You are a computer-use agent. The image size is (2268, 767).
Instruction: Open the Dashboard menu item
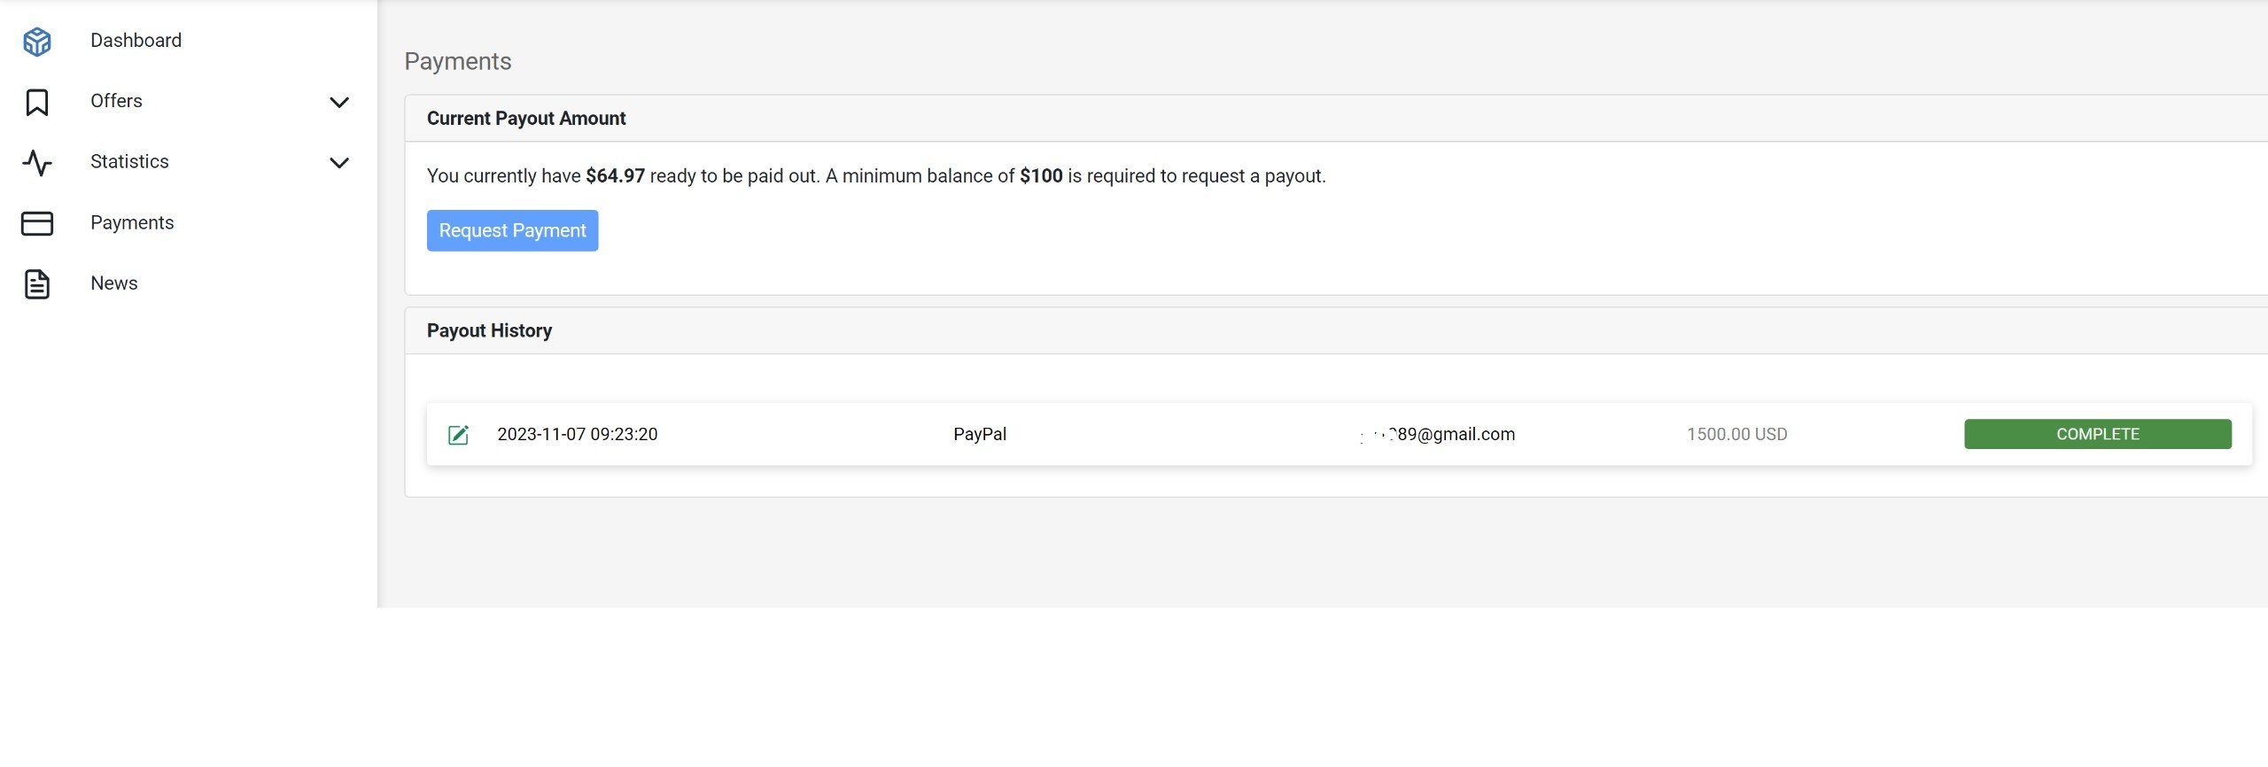point(136,41)
